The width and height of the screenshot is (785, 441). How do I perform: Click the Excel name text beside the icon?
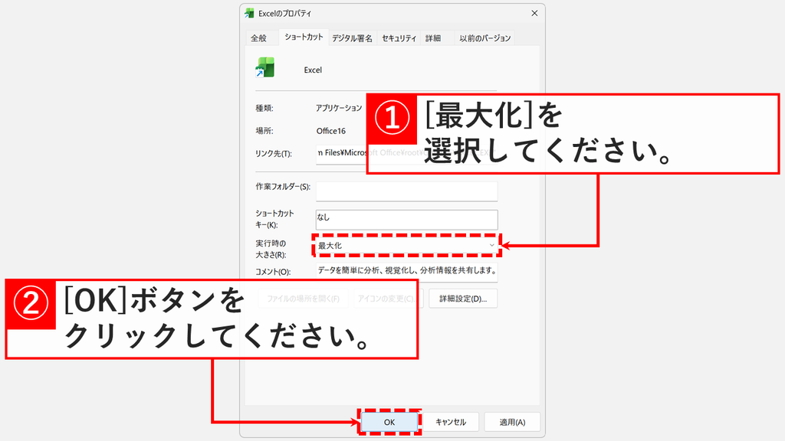tap(313, 70)
